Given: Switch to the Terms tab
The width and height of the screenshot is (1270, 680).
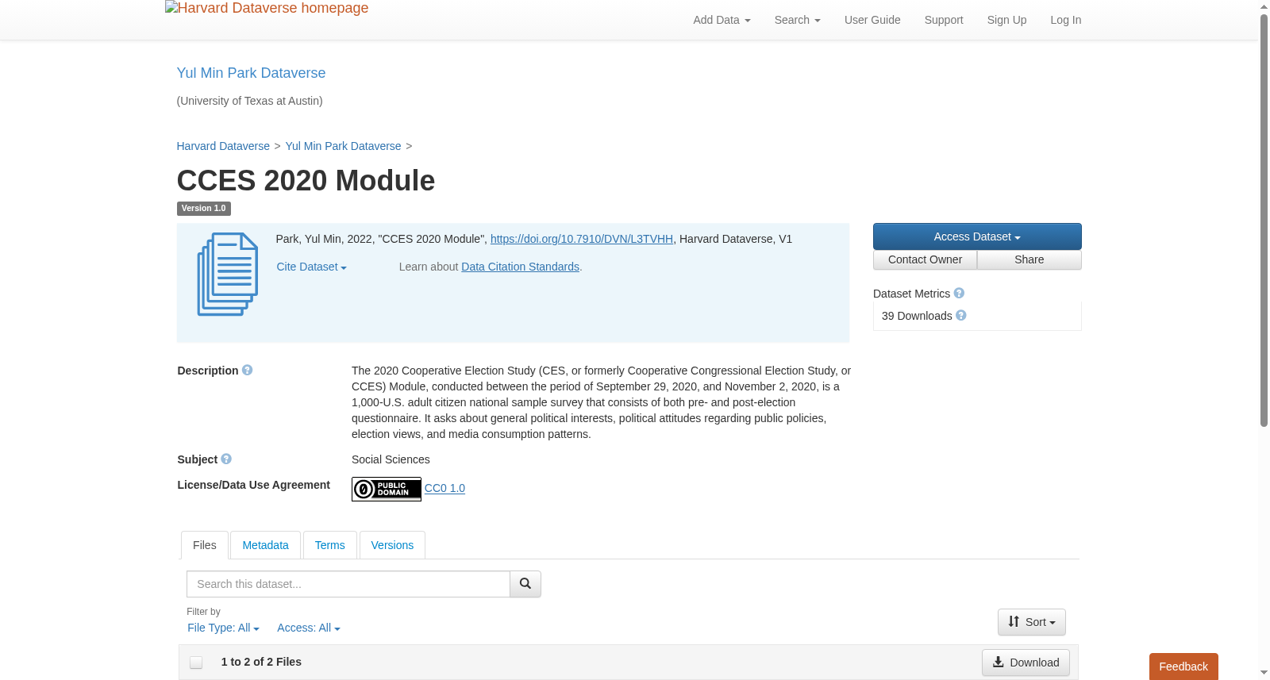Looking at the screenshot, I should tap(329, 545).
